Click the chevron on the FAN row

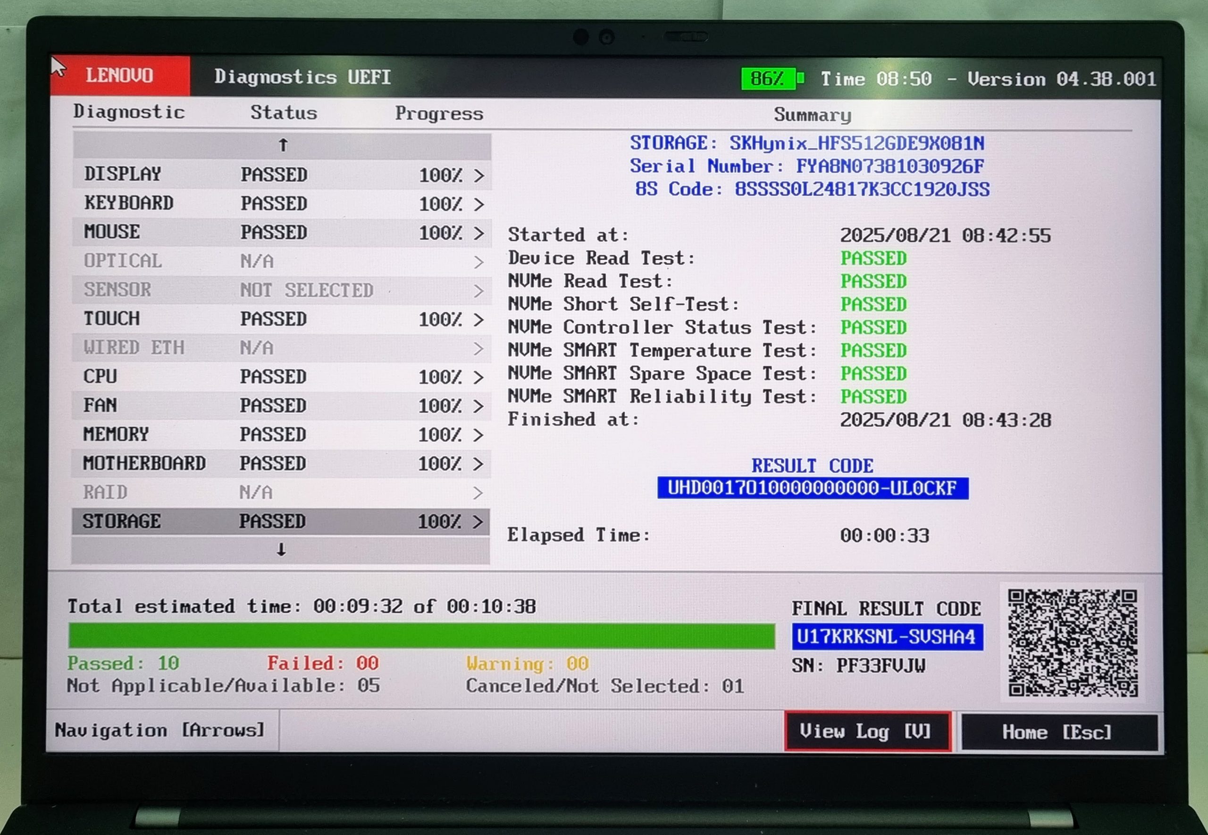pyautogui.click(x=478, y=406)
